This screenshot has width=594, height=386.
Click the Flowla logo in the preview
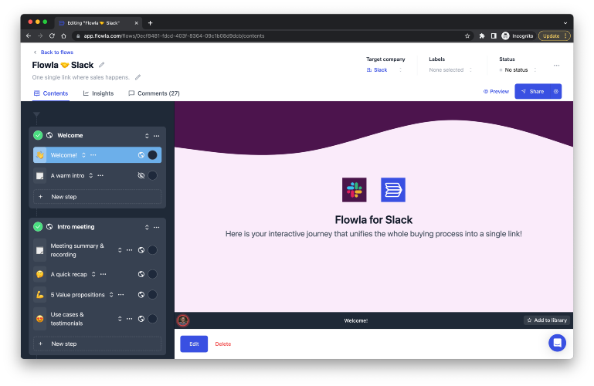(393, 190)
